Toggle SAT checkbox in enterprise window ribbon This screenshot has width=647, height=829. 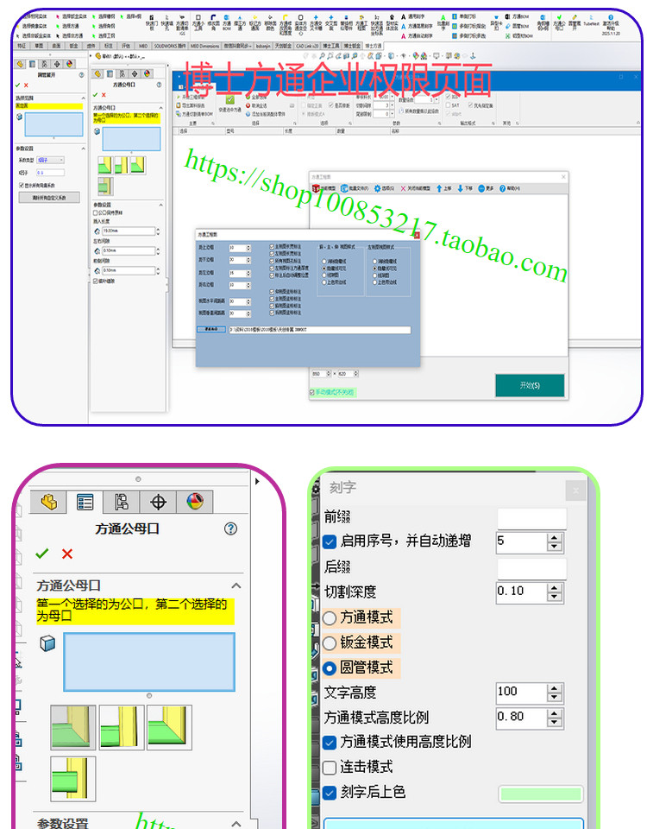(448, 105)
